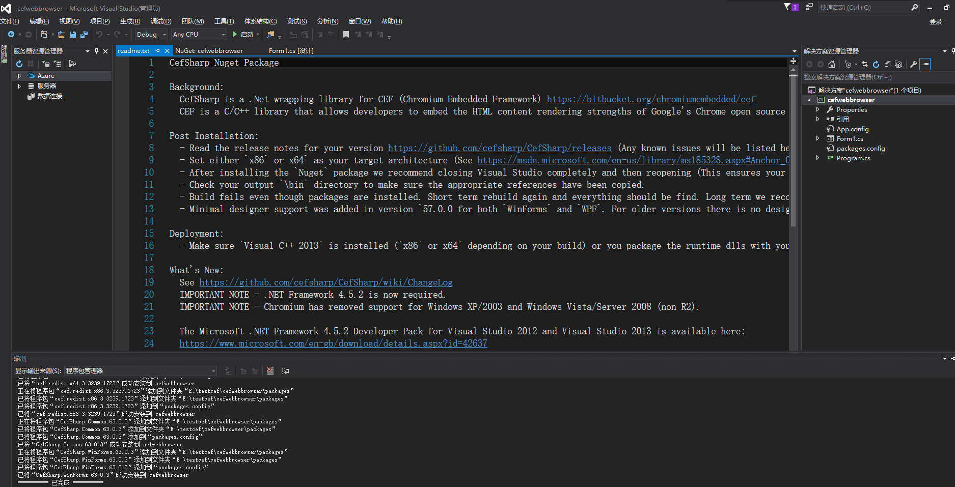The width and height of the screenshot is (955, 487).
Task: Toggle Preview Selected Items in Solution Explorer
Action: pyautogui.click(x=925, y=64)
